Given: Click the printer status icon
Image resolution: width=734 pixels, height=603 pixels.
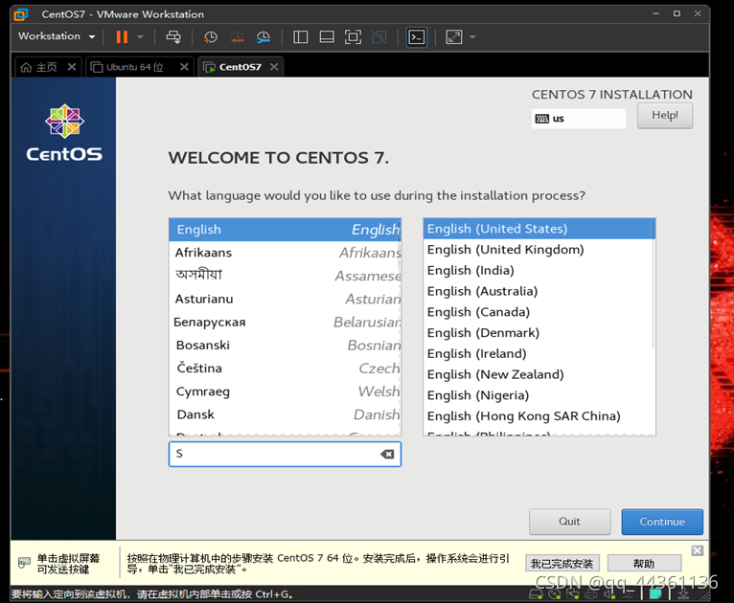Looking at the screenshot, I should pos(591,594).
